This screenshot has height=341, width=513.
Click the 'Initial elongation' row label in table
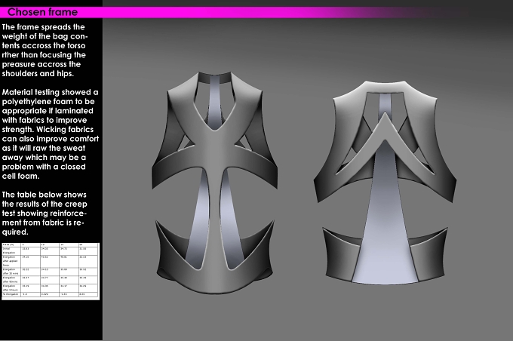(x=11, y=250)
